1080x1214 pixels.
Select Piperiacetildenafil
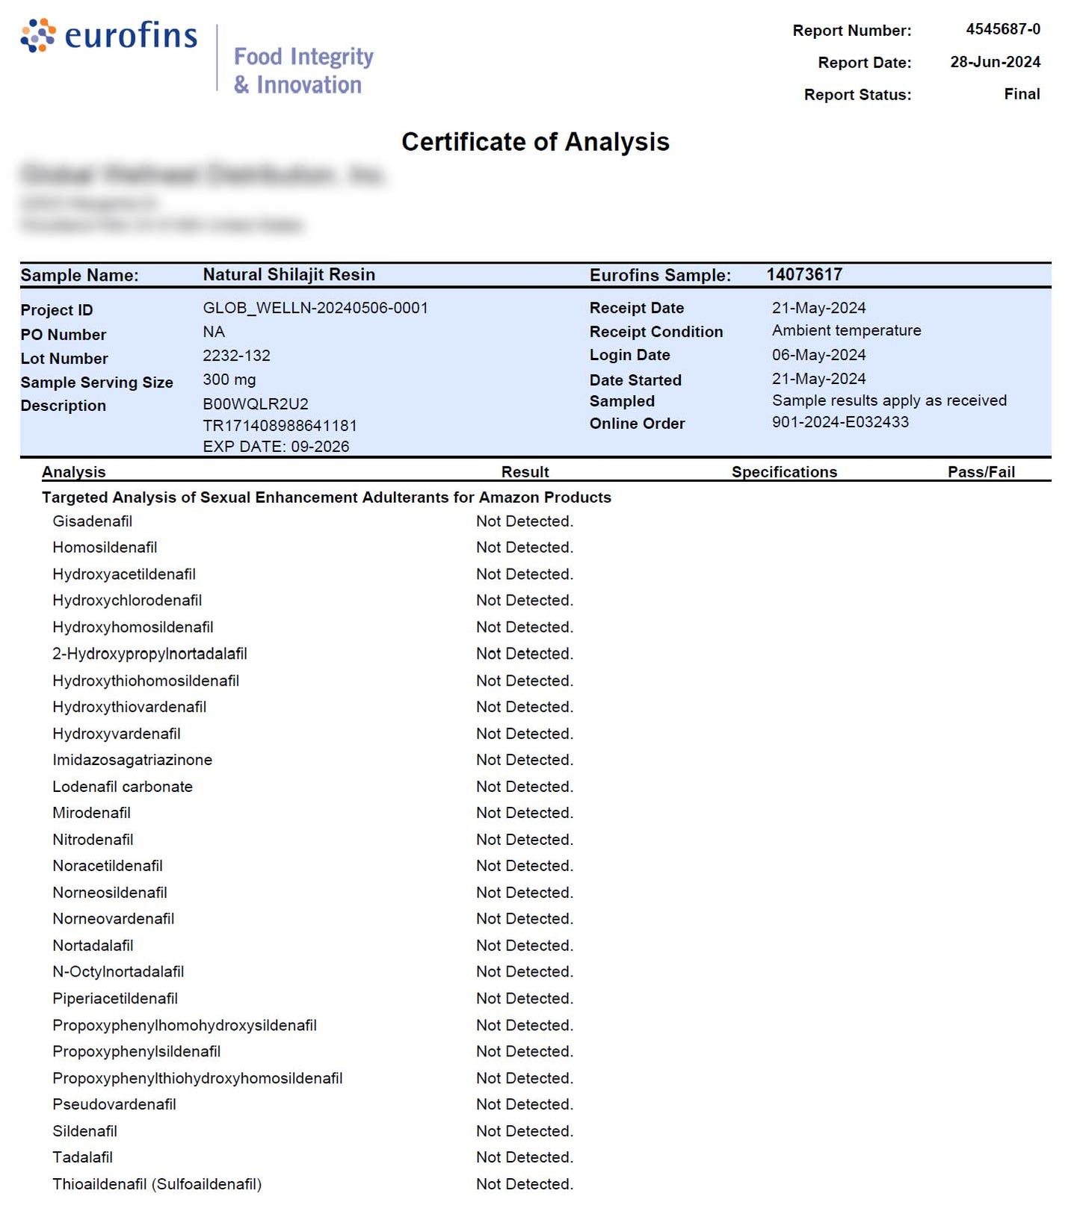(x=115, y=999)
